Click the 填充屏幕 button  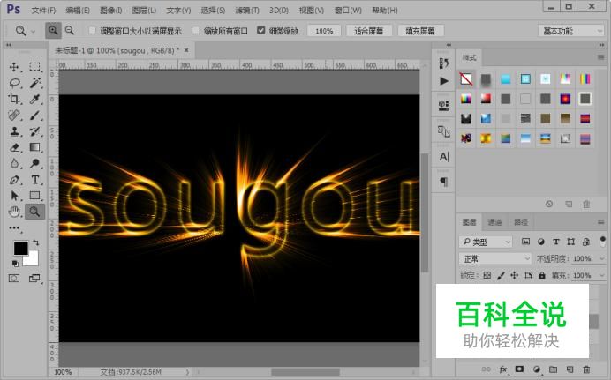420,31
